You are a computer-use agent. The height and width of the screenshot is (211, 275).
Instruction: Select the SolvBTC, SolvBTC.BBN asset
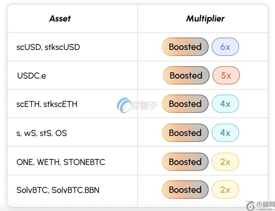pyautogui.click(x=58, y=190)
